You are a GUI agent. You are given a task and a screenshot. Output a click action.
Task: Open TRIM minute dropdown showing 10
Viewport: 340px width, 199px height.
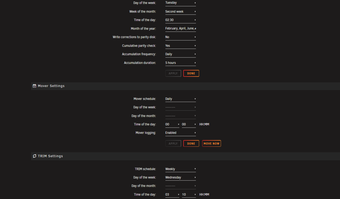click(189, 195)
